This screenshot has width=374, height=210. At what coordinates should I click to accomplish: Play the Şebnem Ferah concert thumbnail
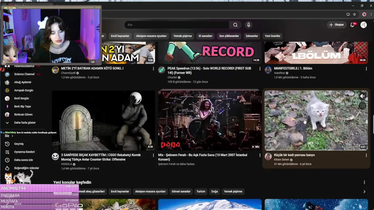tap(210, 120)
